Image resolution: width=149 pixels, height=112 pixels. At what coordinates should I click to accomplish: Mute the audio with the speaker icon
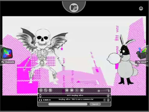click(x=99, y=91)
